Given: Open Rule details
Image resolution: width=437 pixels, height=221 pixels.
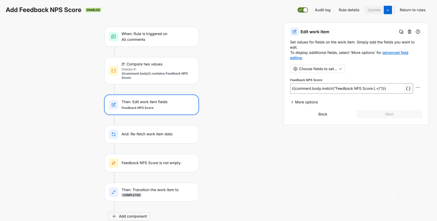Looking at the screenshot, I should click(x=349, y=10).
